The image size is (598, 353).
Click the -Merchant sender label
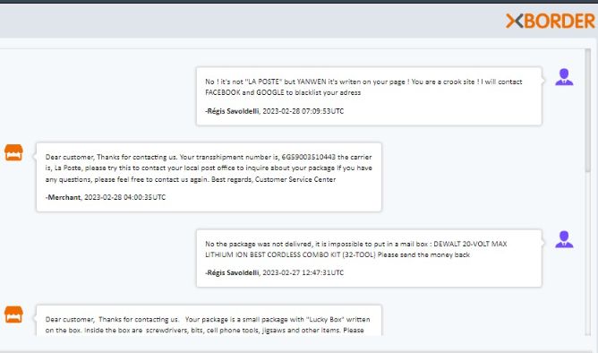click(x=63, y=197)
